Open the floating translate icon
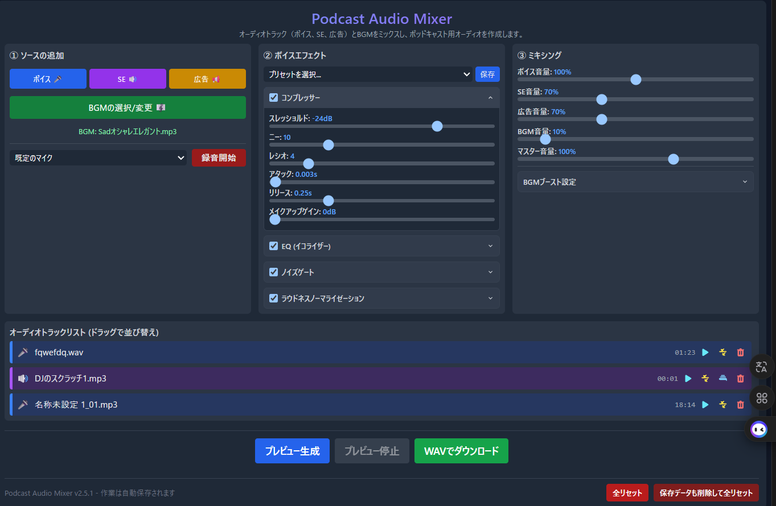The image size is (776, 506). click(x=762, y=367)
